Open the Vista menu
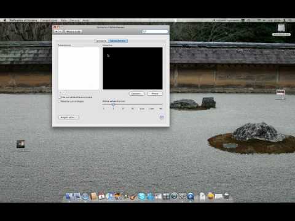This screenshot has height=221, width=295. pyautogui.click(x=64, y=20)
